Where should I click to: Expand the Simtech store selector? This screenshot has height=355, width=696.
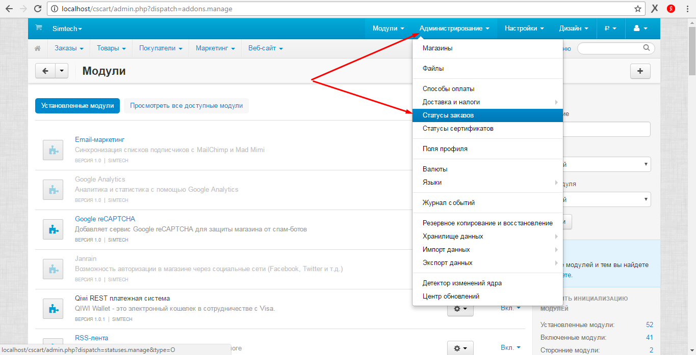tap(67, 28)
